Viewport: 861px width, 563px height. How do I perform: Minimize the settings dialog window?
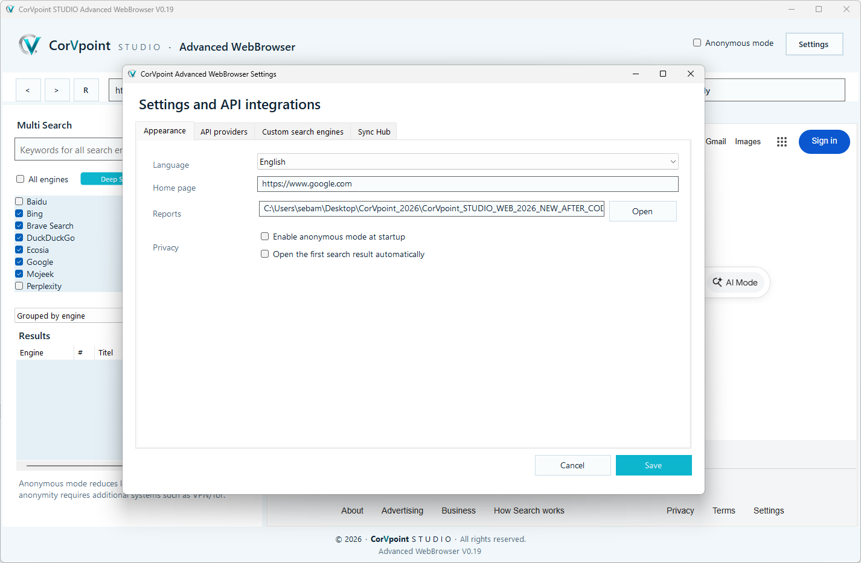[636, 74]
